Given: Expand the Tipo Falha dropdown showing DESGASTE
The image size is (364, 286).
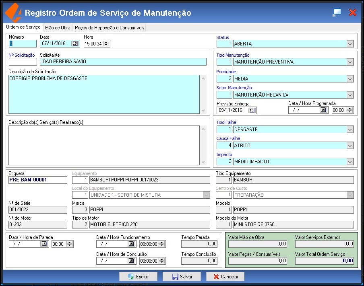Looking at the screenshot, I should [350, 130].
